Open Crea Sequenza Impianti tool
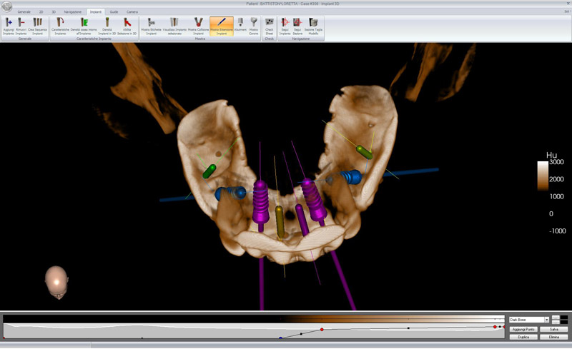 38,26
